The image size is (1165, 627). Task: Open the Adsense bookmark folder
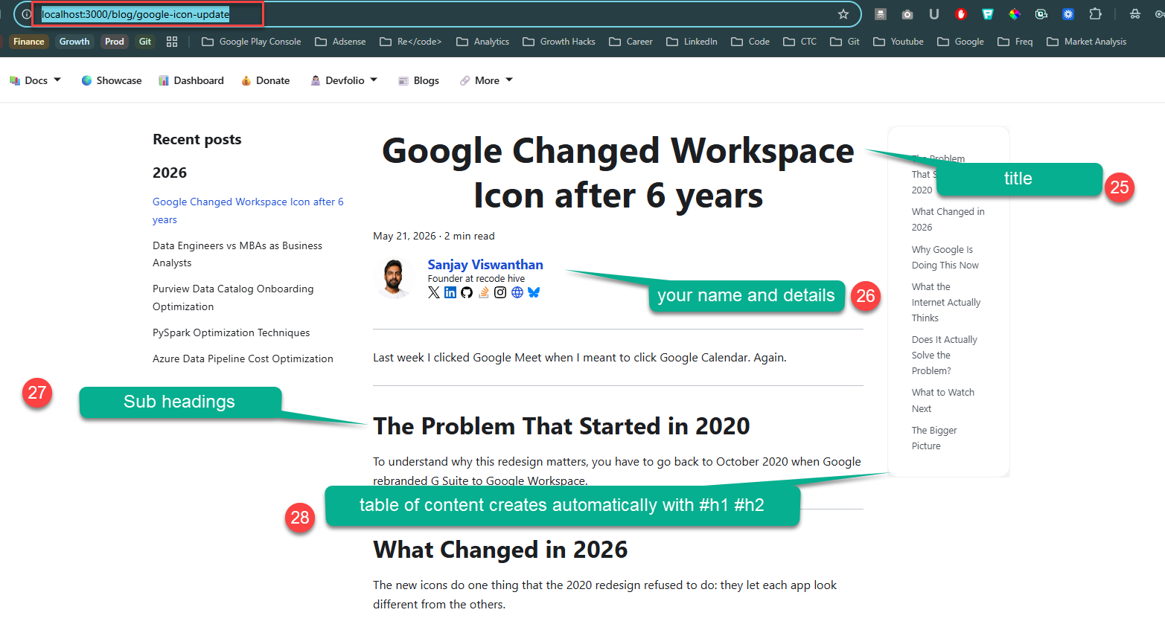pos(341,42)
